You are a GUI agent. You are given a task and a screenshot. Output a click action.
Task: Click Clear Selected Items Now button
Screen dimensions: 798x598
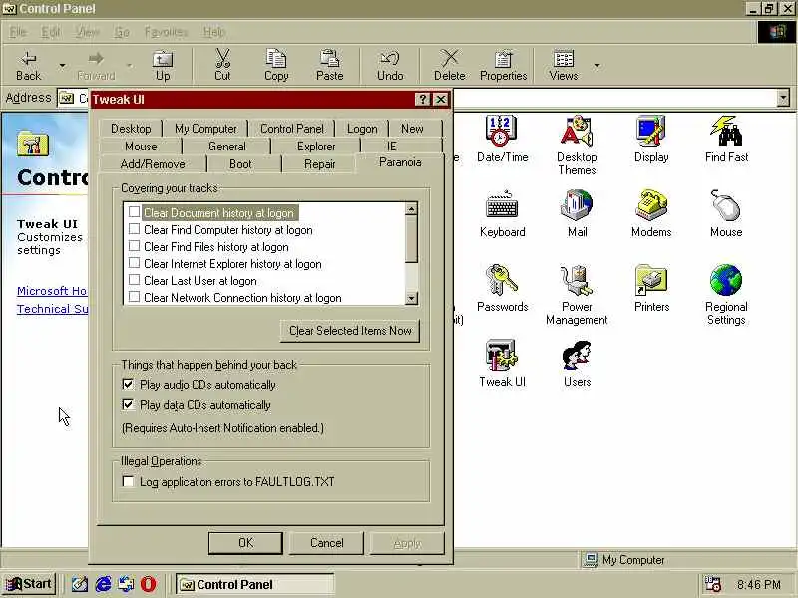coord(350,331)
